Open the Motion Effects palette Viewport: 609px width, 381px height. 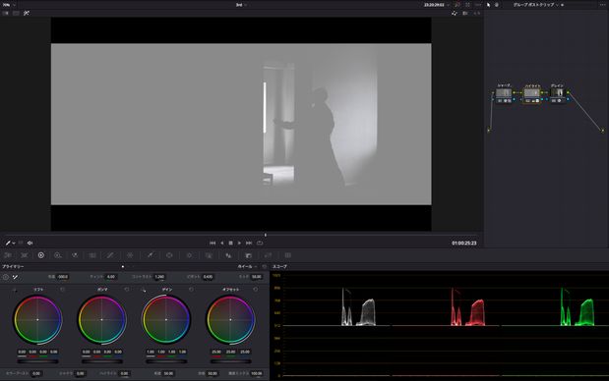point(92,255)
